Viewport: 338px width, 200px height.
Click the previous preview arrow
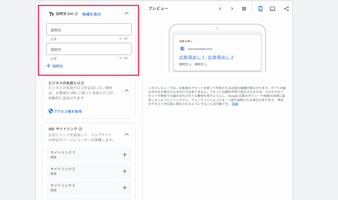(220, 9)
